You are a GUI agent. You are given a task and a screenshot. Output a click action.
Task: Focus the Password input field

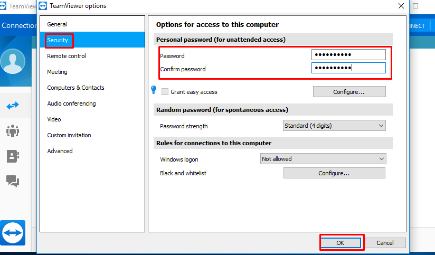pyautogui.click(x=348, y=55)
